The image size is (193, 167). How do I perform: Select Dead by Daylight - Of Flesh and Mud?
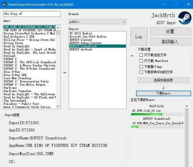(x=30, y=97)
